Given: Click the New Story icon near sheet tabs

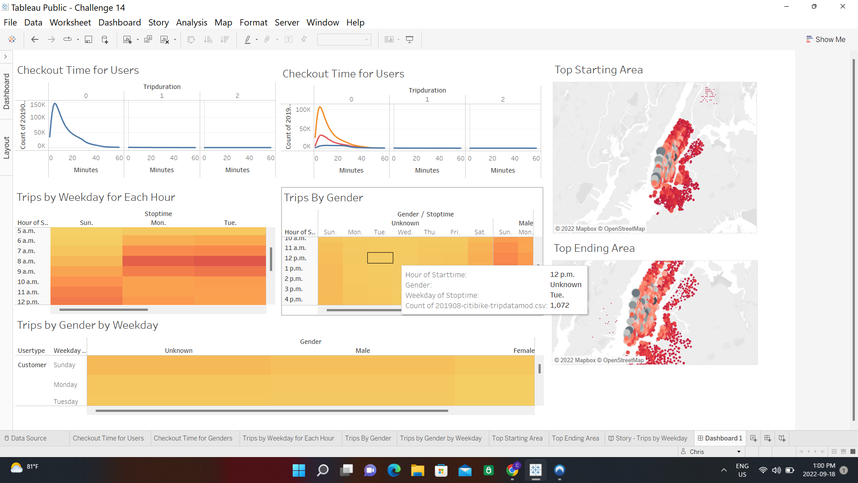Looking at the screenshot, I should pos(782,438).
